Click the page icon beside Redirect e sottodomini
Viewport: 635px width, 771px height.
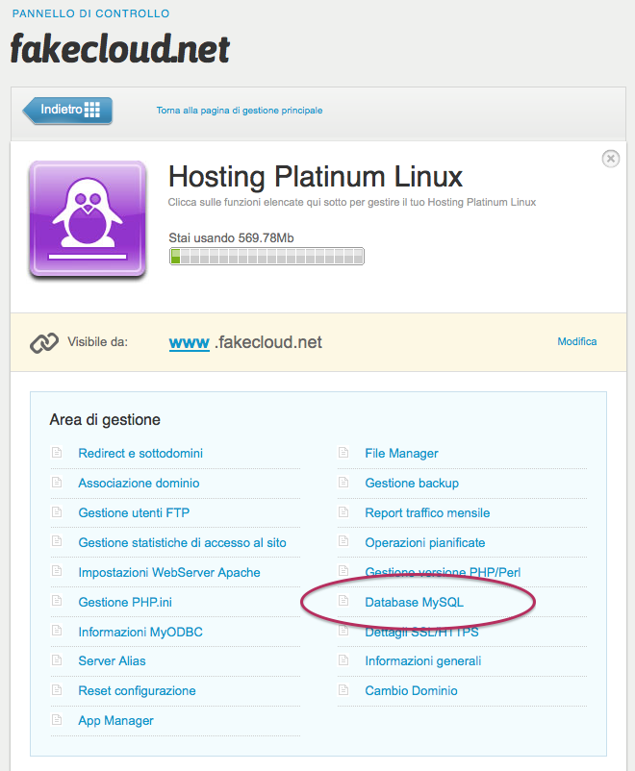click(57, 453)
